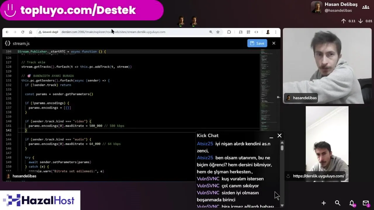Open the topluyo.com/Destek banner
The height and width of the screenshot is (210, 374).
[82, 10]
